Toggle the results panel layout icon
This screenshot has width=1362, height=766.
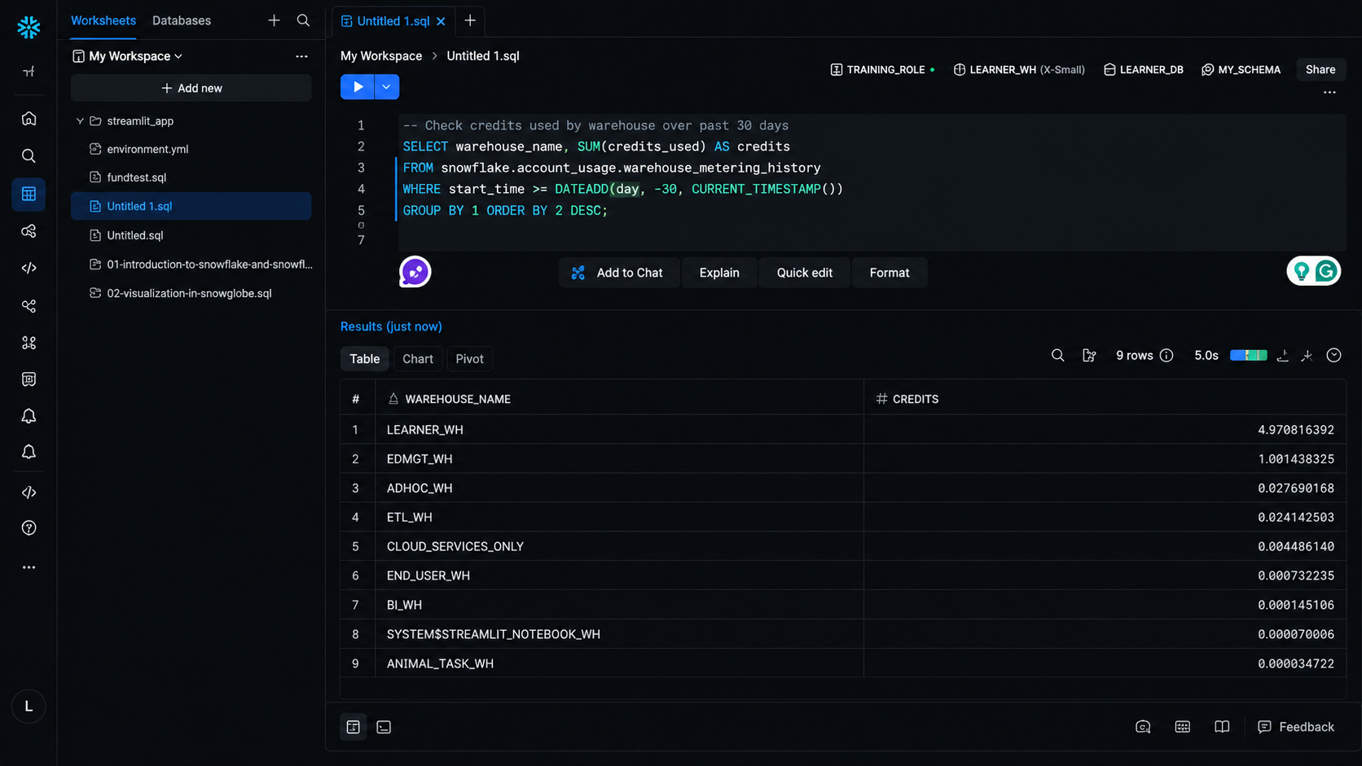click(x=354, y=727)
